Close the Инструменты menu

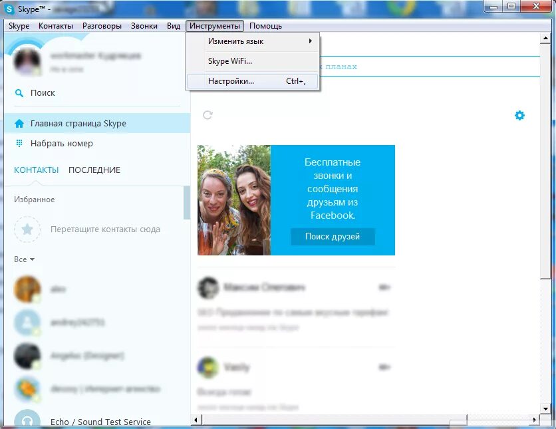215,26
